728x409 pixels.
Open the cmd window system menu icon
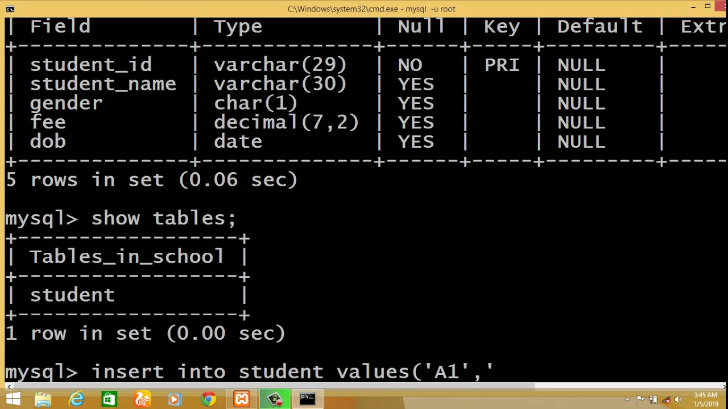coord(10,9)
